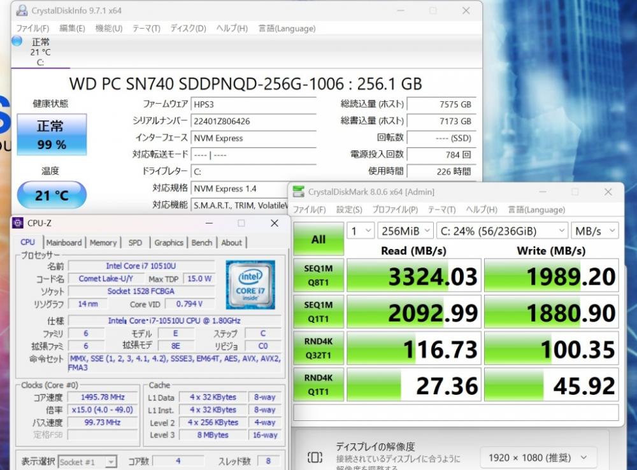Start the RND4K Q32T1 benchmark
Viewport: 637px width, 470px height.
pyautogui.click(x=318, y=348)
